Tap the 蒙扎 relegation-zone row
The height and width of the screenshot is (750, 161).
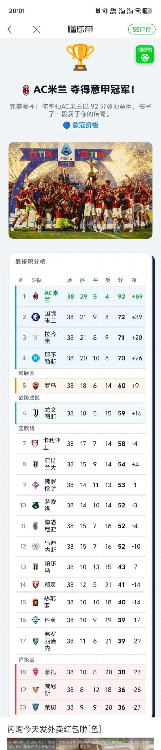pos(81,672)
